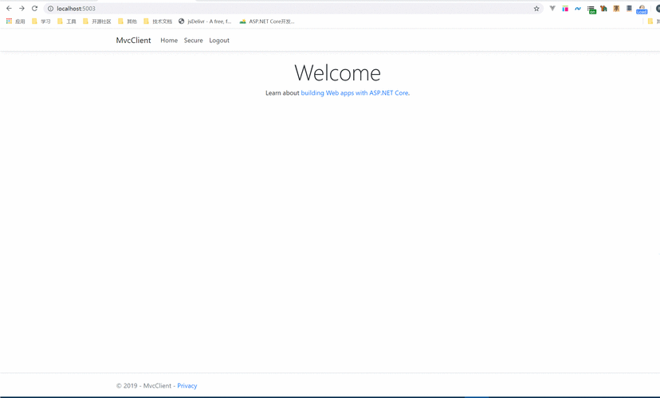This screenshot has height=398, width=660.
Task: Click the Welcome heading
Action: click(338, 72)
